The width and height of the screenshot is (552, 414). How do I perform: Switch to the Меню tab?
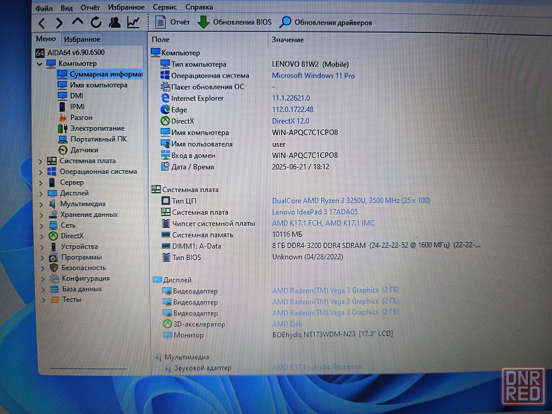[46, 39]
